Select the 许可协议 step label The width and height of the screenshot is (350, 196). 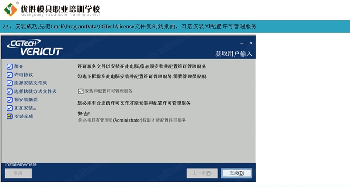tap(24, 75)
